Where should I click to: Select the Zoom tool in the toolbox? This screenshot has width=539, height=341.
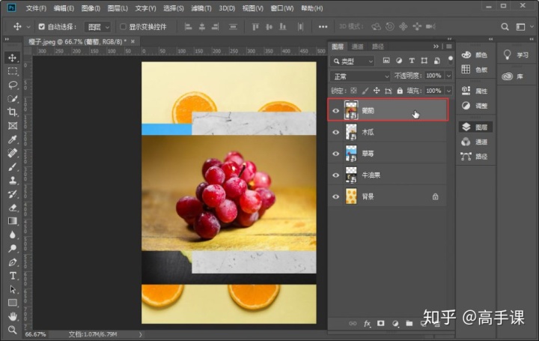[13, 330]
